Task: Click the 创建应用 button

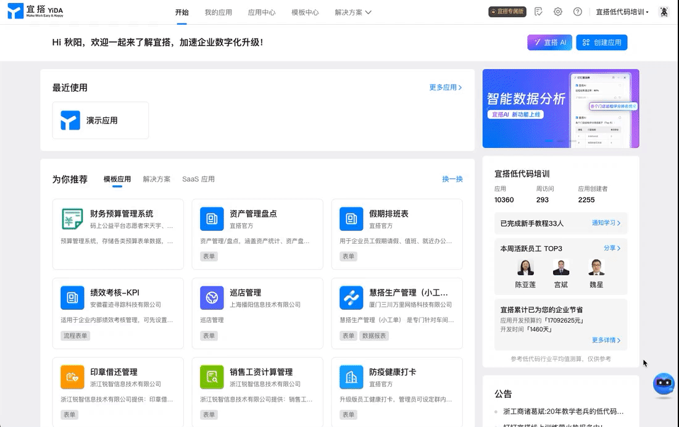Action: point(601,43)
